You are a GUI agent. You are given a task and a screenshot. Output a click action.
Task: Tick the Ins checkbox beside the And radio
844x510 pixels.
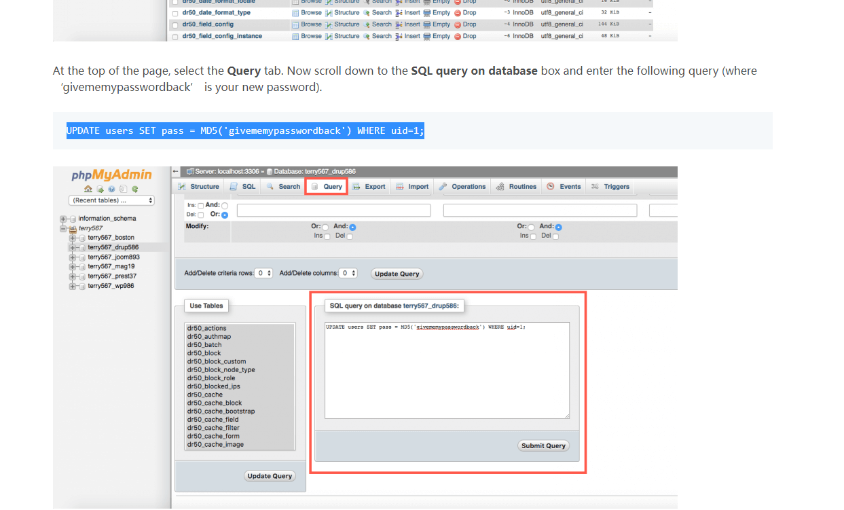coord(200,205)
